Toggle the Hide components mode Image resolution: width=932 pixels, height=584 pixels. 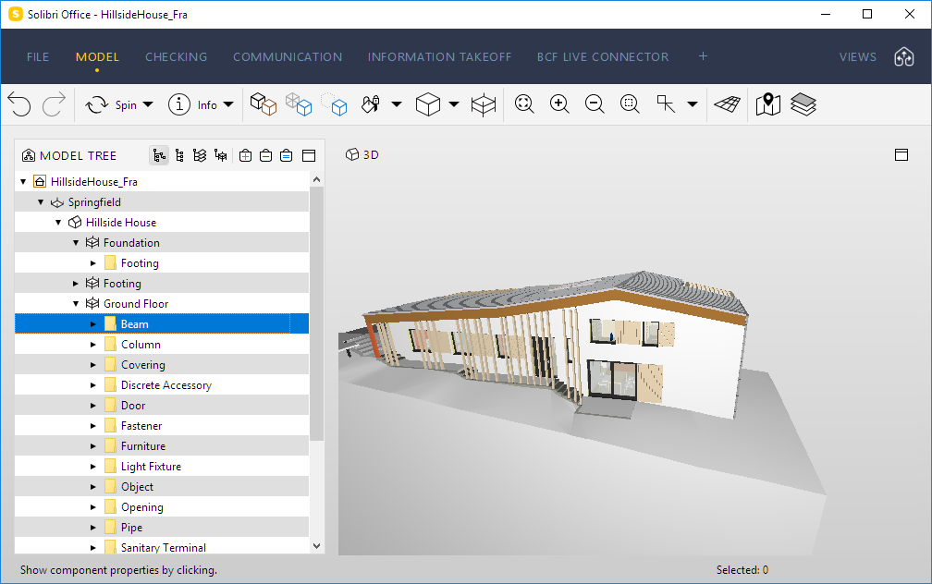point(335,104)
